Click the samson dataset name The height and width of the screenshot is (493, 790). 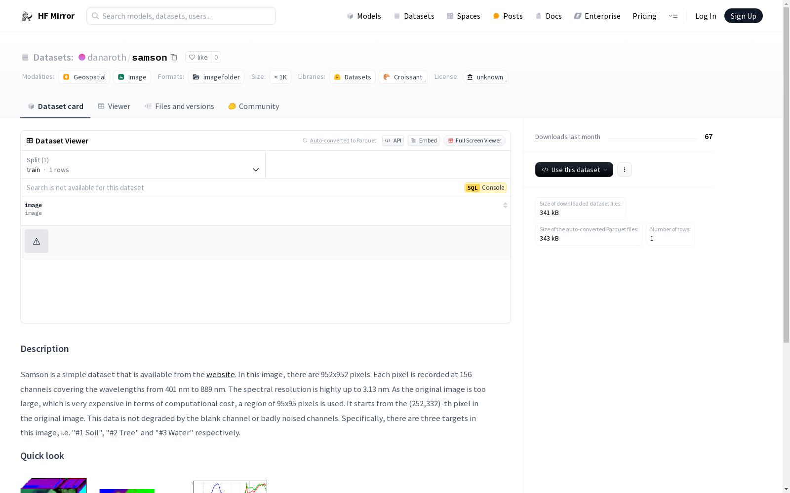pos(150,58)
